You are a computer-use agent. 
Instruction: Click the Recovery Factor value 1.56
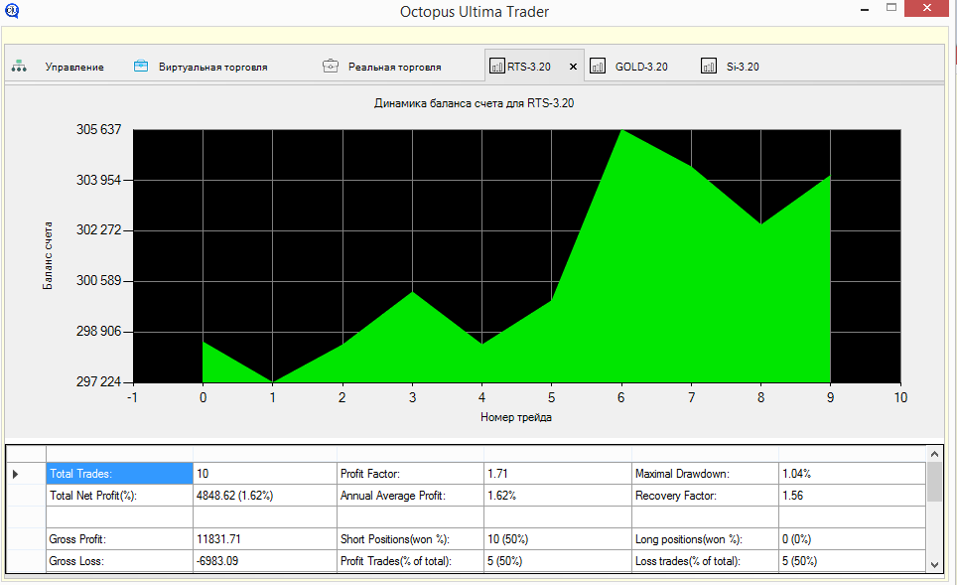(852, 496)
